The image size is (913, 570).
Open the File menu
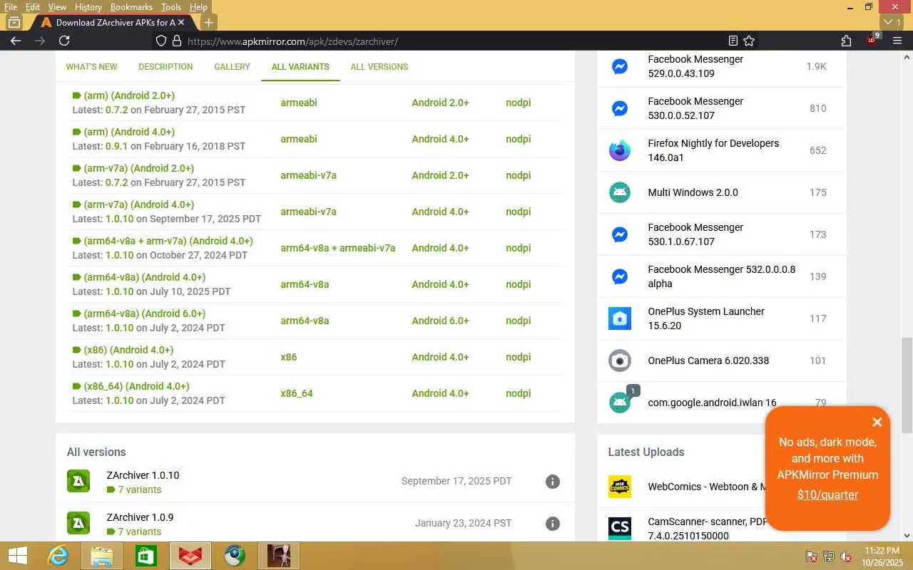[11, 7]
